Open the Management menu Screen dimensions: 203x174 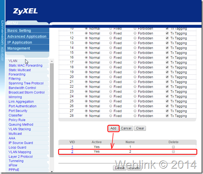19,48
